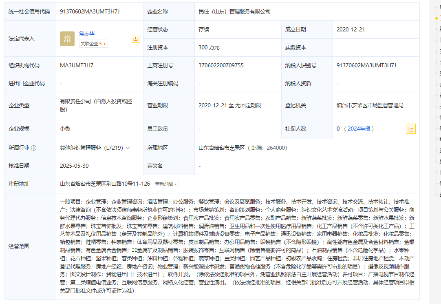Click the registered address 山东省烟台市芝罘区荆山路10号11-126
The width and height of the screenshot is (441, 304).
(x=105, y=184)
